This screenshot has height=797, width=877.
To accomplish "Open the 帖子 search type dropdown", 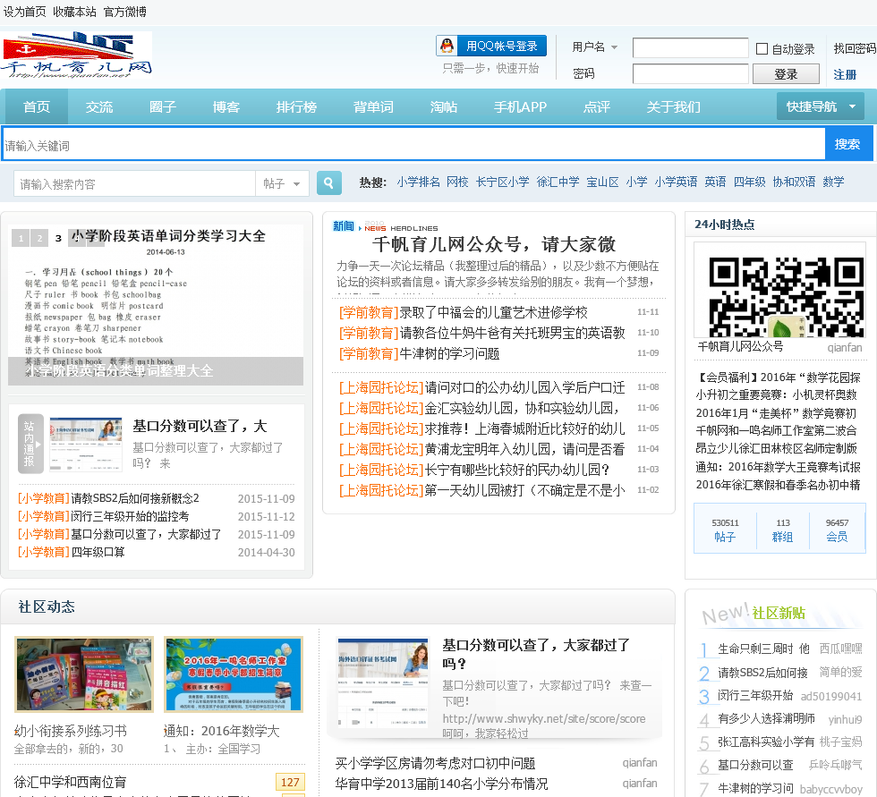I will (x=283, y=183).
